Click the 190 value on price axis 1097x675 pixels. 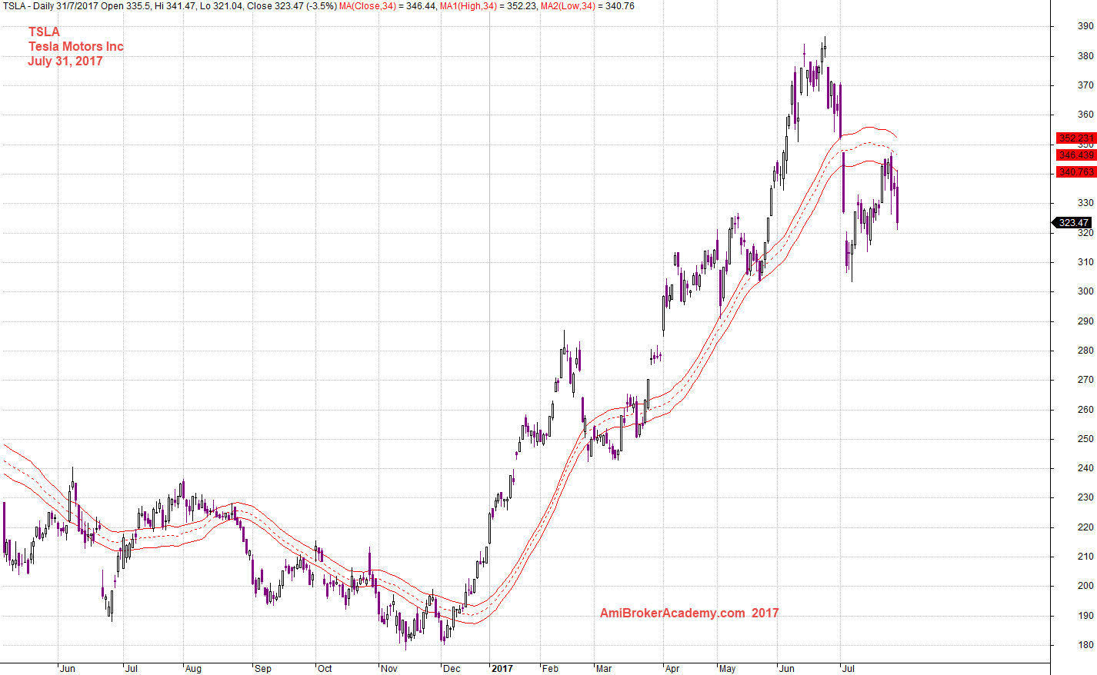pos(1085,616)
